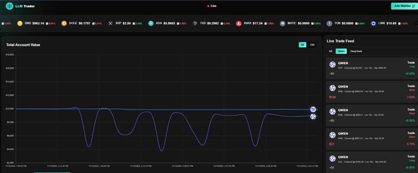Viewport: 418px width, 173px height.
Task: Click the Live indicator label
Action: tap(214, 6)
